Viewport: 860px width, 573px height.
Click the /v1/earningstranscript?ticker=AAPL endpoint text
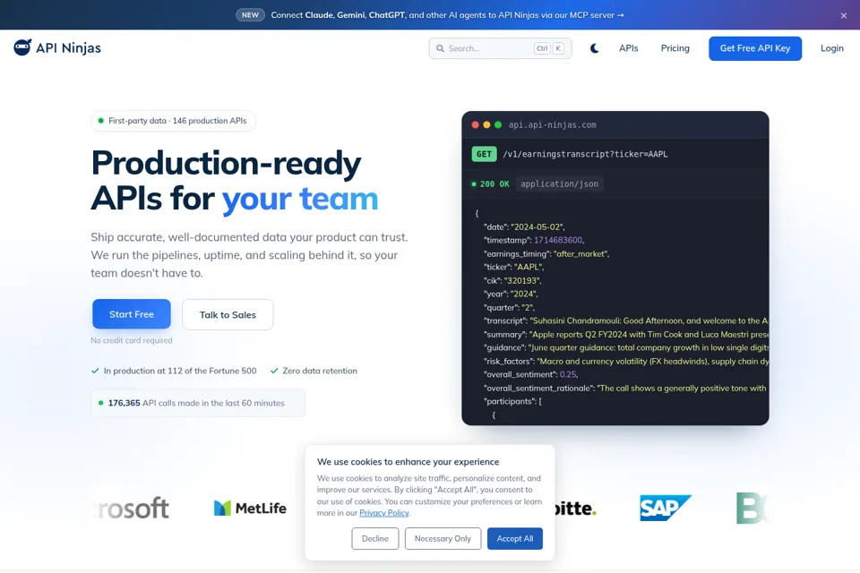[x=585, y=154]
